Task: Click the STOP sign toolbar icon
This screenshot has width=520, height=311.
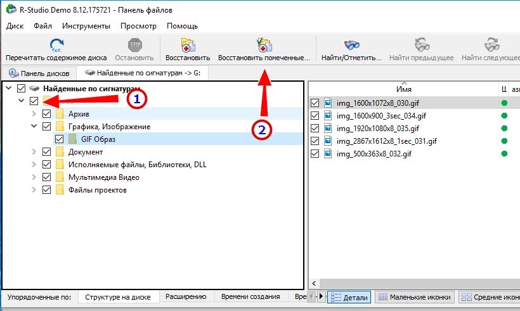Action: (135, 45)
